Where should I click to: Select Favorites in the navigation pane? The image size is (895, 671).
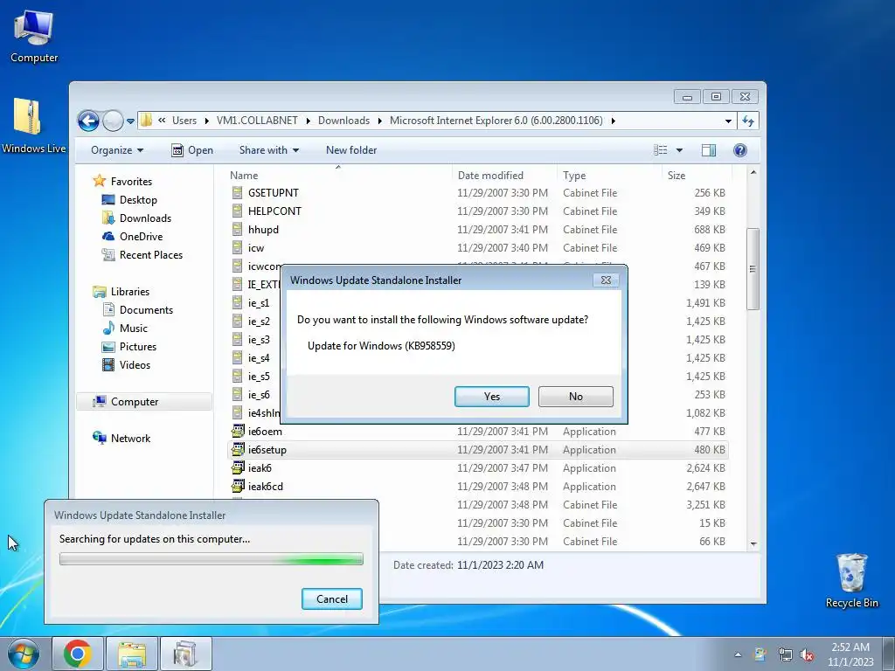[131, 182]
